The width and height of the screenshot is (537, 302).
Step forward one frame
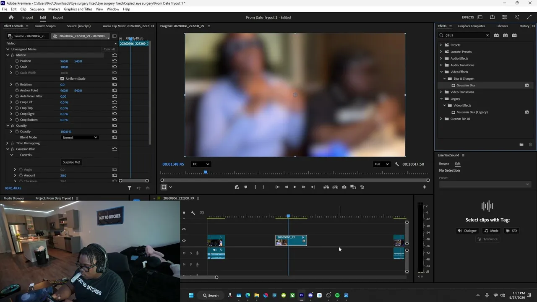pyautogui.click(x=304, y=187)
